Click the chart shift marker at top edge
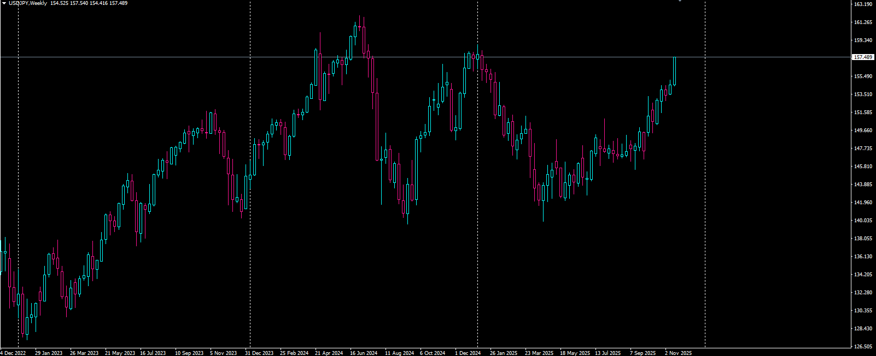 (680, 1)
